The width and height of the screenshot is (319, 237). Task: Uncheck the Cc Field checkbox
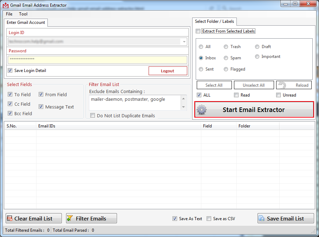pos(10,104)
